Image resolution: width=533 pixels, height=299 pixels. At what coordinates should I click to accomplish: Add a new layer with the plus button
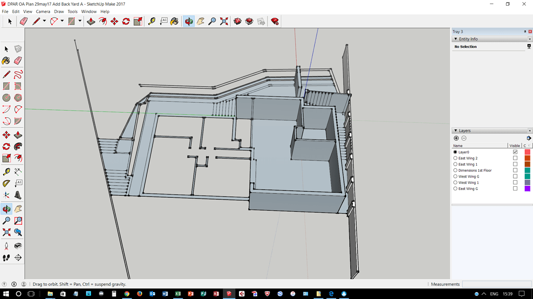click(x=456, y=138)
